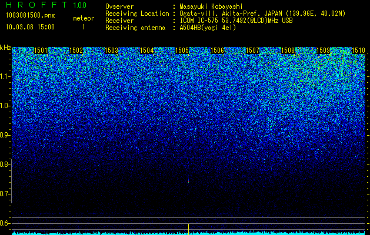Click the observer name Masayuki Kobayashi

[211, 7]
